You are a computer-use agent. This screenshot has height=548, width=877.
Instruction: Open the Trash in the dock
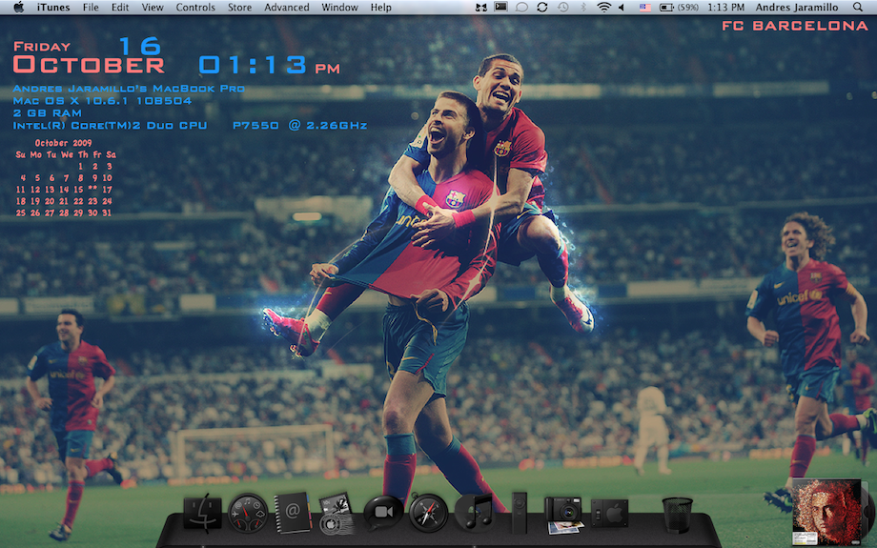pos(678,515)
